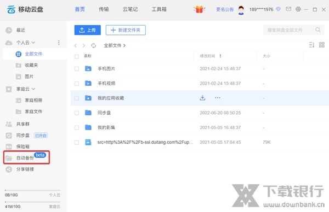Check the box for 手机视频
The height and width of the screenshot is (212, 329).
77,84
